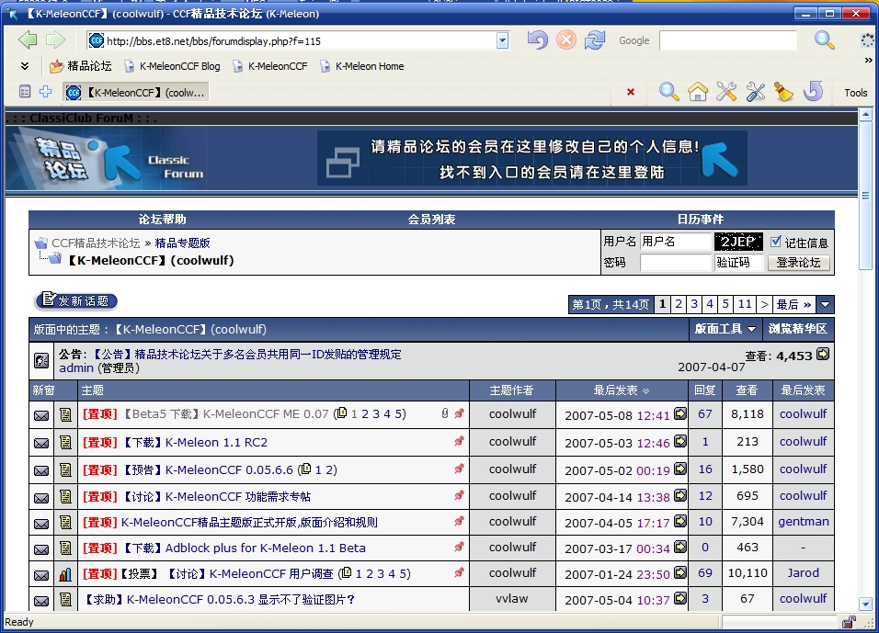Click the poll chart icon on 用户调查 row
This screenshot has height=633, width=879.
pyautogui.click(x=65, y=574)
